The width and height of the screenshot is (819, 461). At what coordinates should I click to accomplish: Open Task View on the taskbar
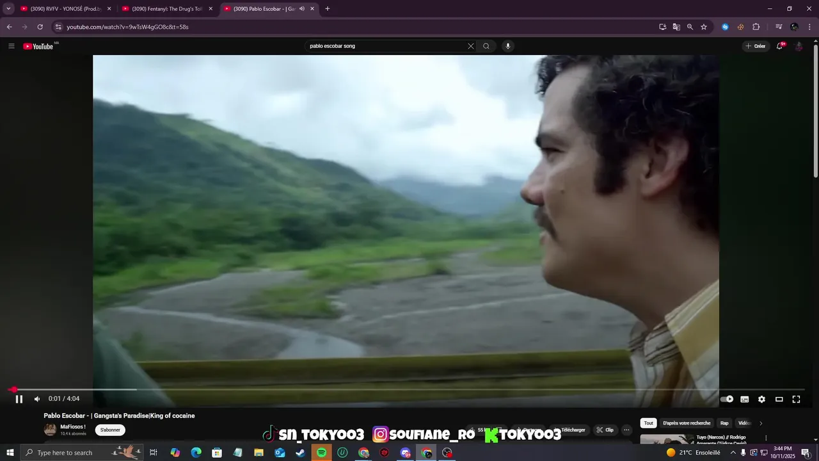coord(154,453)
